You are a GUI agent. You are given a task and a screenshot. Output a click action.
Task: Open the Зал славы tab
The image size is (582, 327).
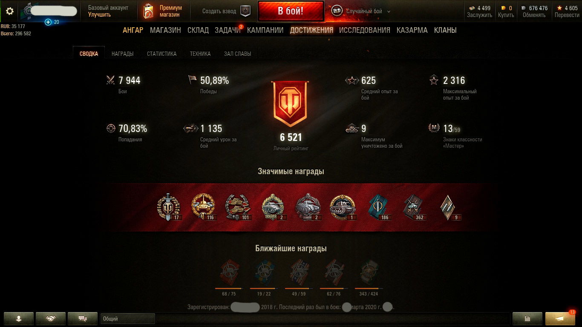point(237,54)
